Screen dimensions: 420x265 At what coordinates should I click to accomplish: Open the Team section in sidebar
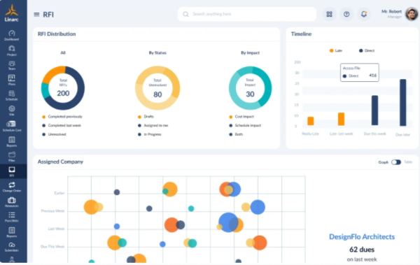[11, 66]
